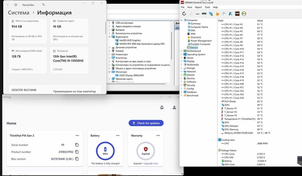Open the Help menu in AIDA64
Image resolution: width=302 pixels, height=176 pixels.
coord(215,7)
